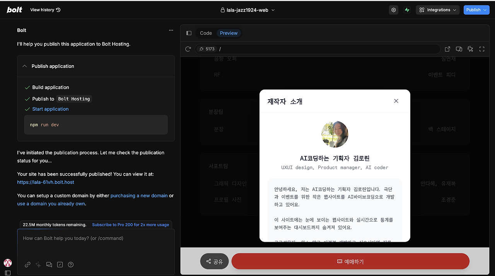Click the 공유 share button
This screenshot has height=276, width=495.
(215, 261)
